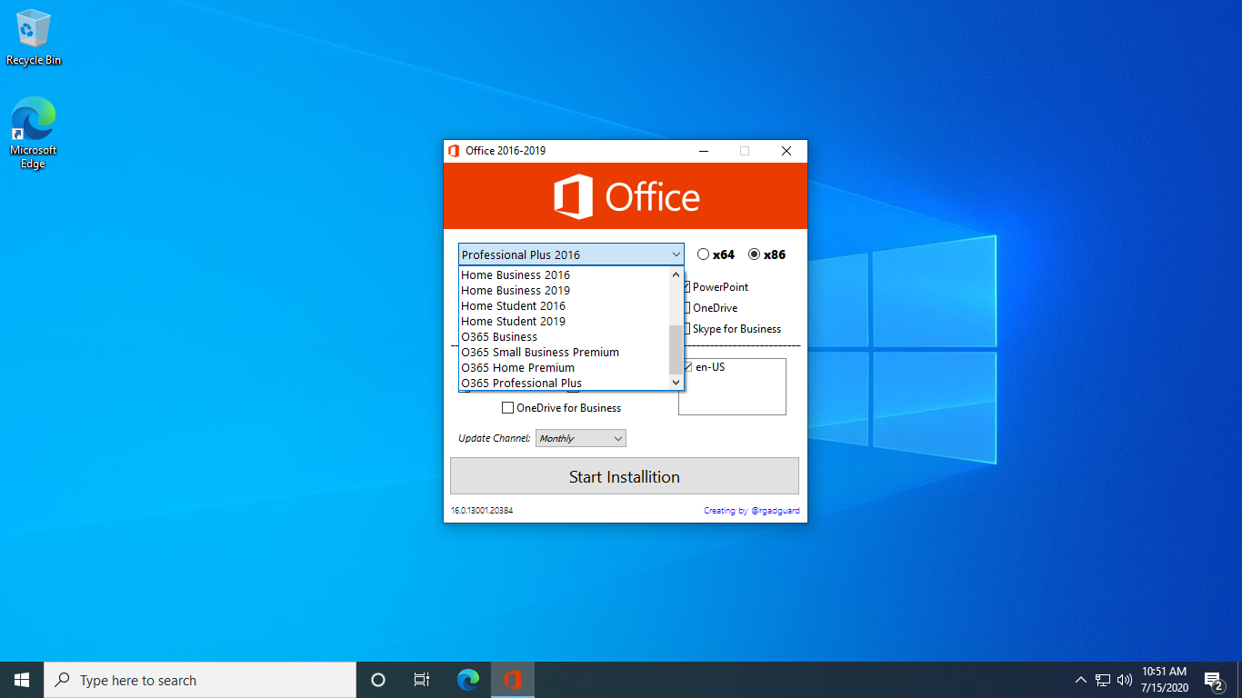This screenshot has width=1242, height=698.
Task: Click version number 16.0.13001.20384 text
Action: pos(482,511)
